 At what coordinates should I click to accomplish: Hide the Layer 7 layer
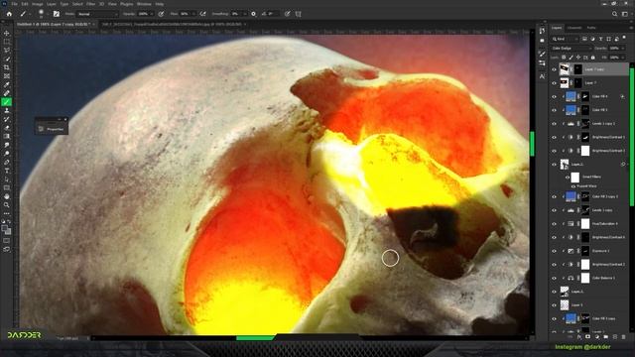(x=554, y=83)
